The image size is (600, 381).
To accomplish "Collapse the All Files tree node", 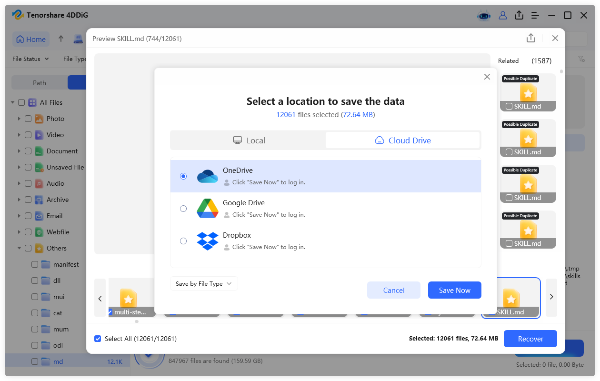I will [13, 102].
